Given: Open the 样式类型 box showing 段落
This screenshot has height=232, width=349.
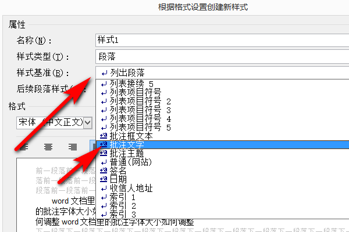Looking at the screenshot, I should click(222, 56).
